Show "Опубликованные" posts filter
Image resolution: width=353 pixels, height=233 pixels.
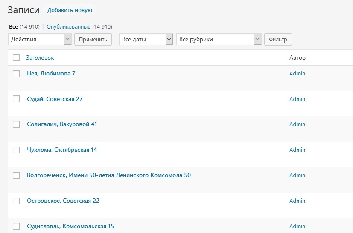(x=68, y=26)
